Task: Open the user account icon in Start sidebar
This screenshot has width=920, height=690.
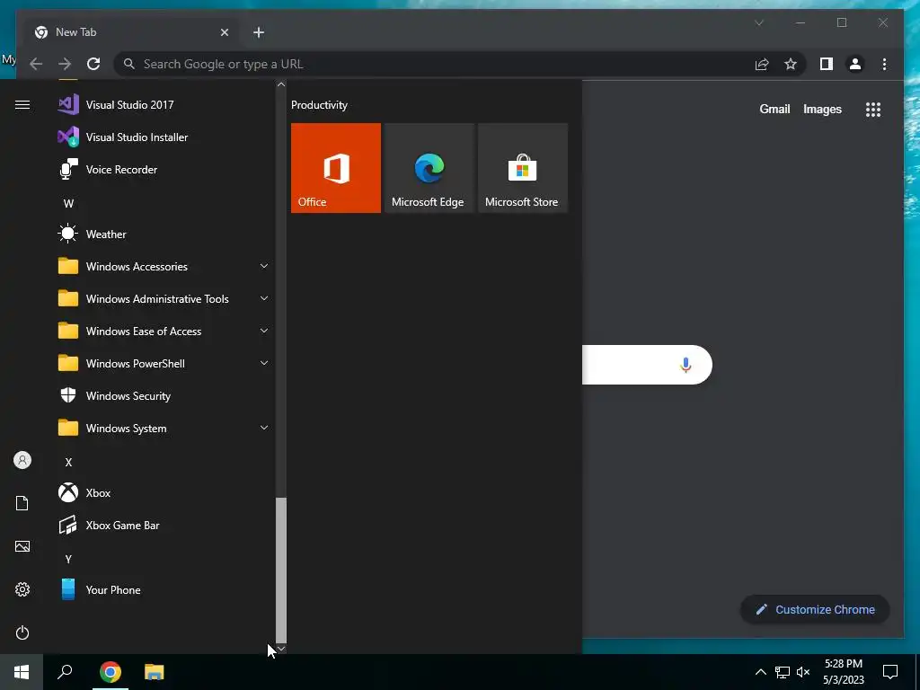Action: point(22,460)
